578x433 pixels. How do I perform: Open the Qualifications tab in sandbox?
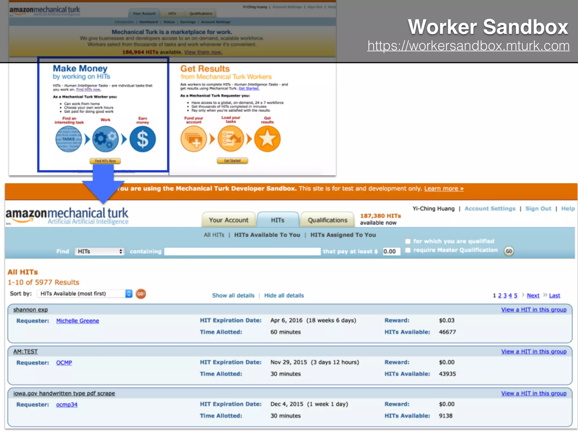pyautogui.click(x=327, y=220)
